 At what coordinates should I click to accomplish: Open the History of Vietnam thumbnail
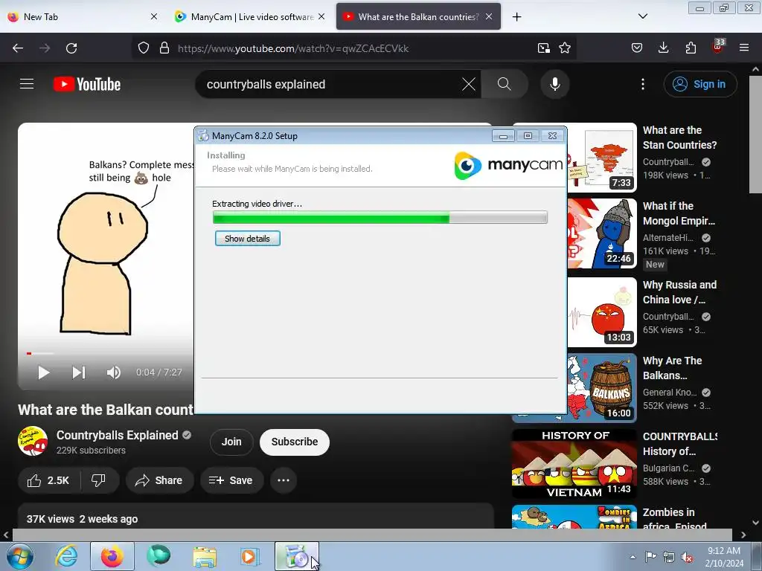tap(574, 464)
